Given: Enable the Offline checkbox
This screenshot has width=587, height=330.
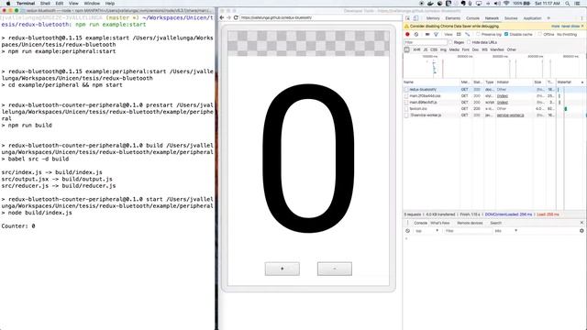Looking at the screenshot, I should (540, 34).
